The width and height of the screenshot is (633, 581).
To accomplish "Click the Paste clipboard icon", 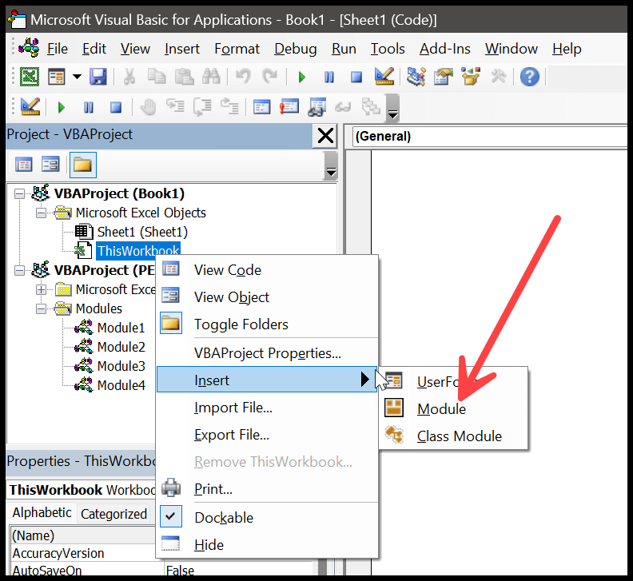I will click(x=184, y=76).
